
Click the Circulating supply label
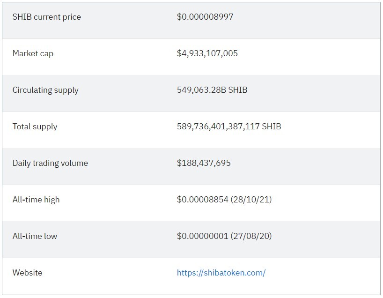click(45, 90)
